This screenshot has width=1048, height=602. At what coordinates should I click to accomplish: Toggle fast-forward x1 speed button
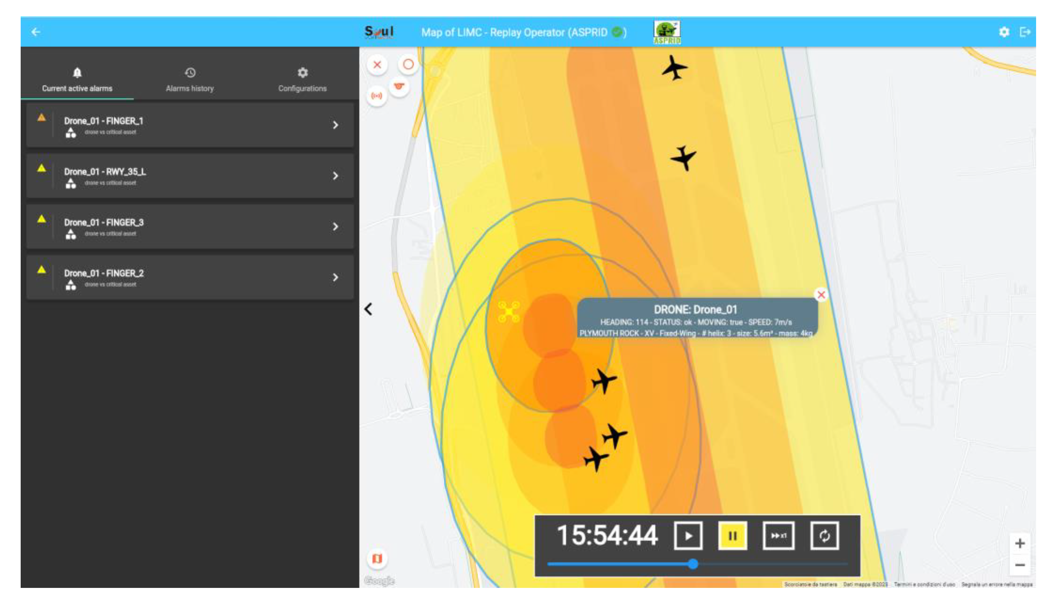pyautogui.click(x=778, y=536)
